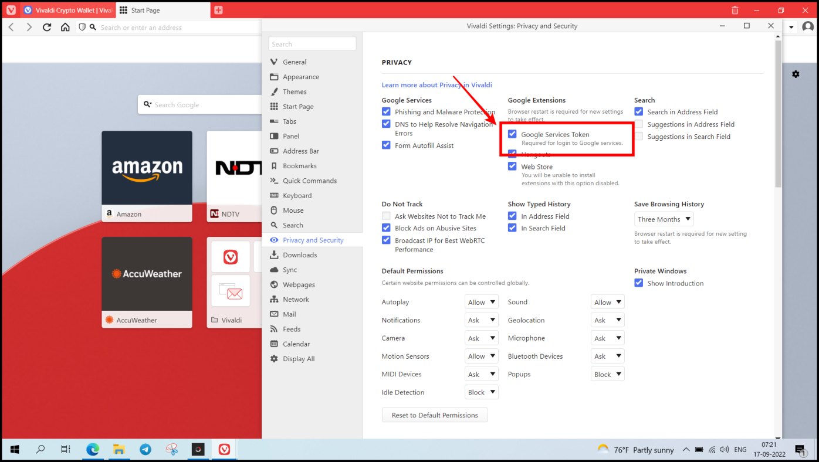Switch to the Start Page tab
The height and width of the screenshot is (462, 819).
(x=163, y=10)
